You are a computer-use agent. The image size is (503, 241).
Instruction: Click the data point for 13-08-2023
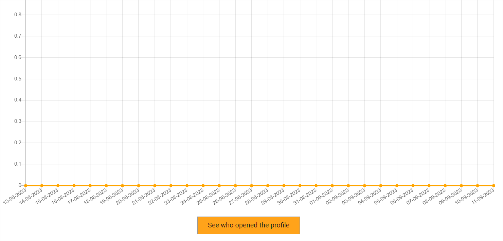[x=25, y=185]
